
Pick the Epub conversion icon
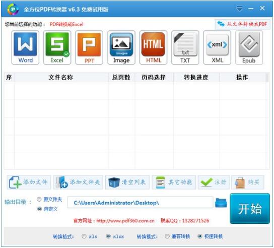249,47
